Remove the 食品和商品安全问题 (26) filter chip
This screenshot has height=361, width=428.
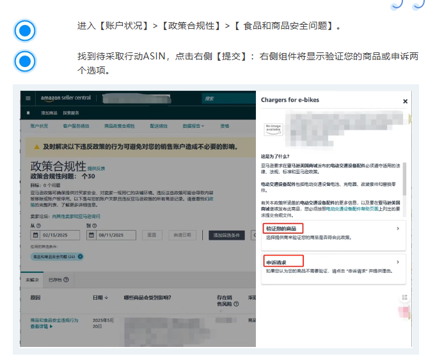80,257
